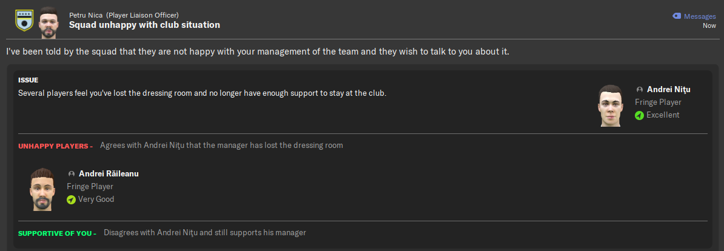Image resolution: width=724 pixels, height=251 pixels.
Task: Click the person icon beside Andrei Nițu
Action: [x=640, y=90]
